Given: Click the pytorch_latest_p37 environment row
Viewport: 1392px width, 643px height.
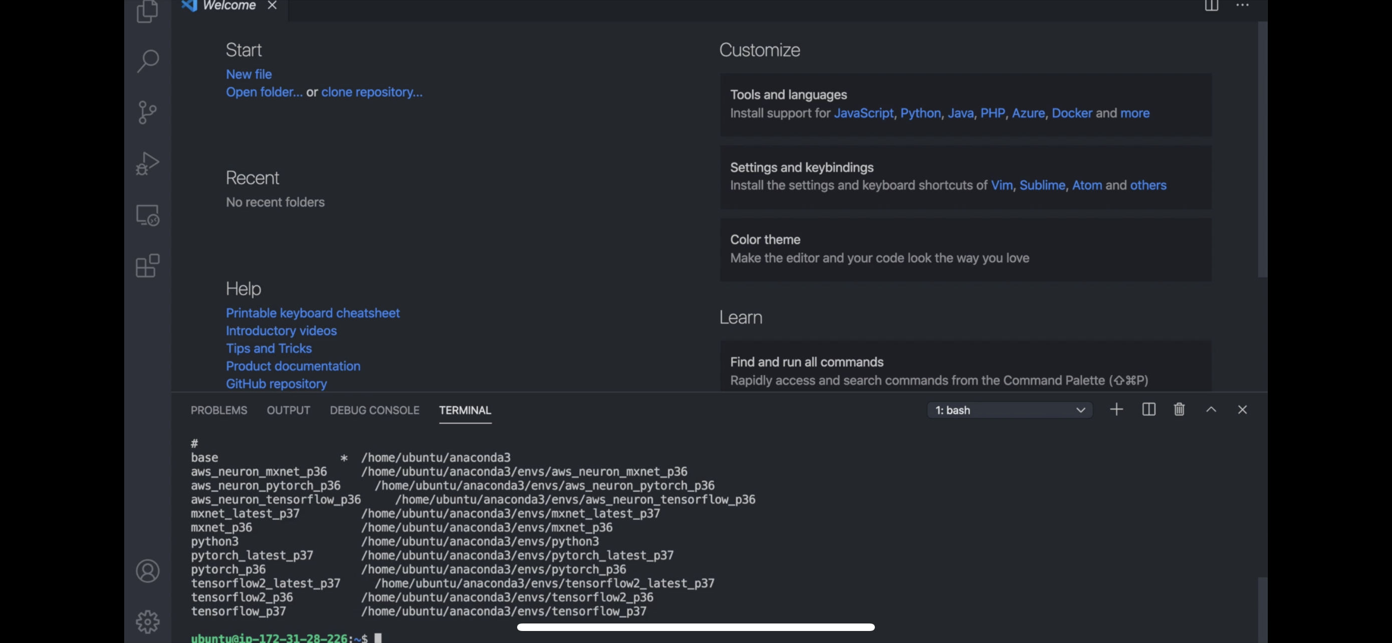Looking at the screenshot, I should [432, 555].
